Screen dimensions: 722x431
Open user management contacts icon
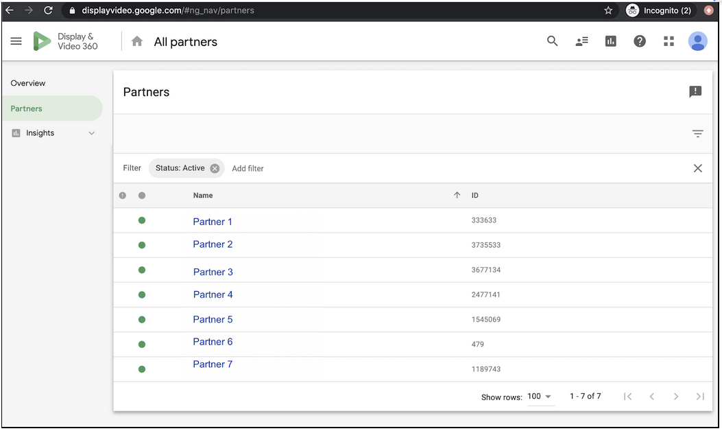click(x=581, y=41)
